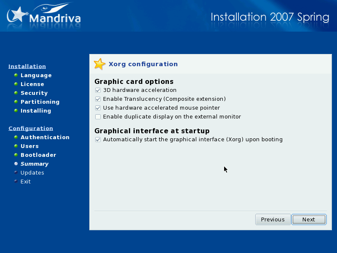Image resolution: width=337 pixels, height=253 pixels.
Task: Click the Installing step in sidebar
Action: click(x=36, y=110)
